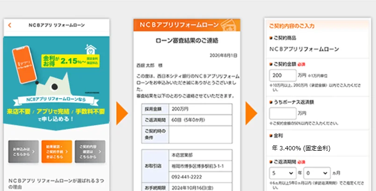Open the reform loan promotional banner
Image resolution: width=376 pixels, height=191 pixels.
coord(56,83)
